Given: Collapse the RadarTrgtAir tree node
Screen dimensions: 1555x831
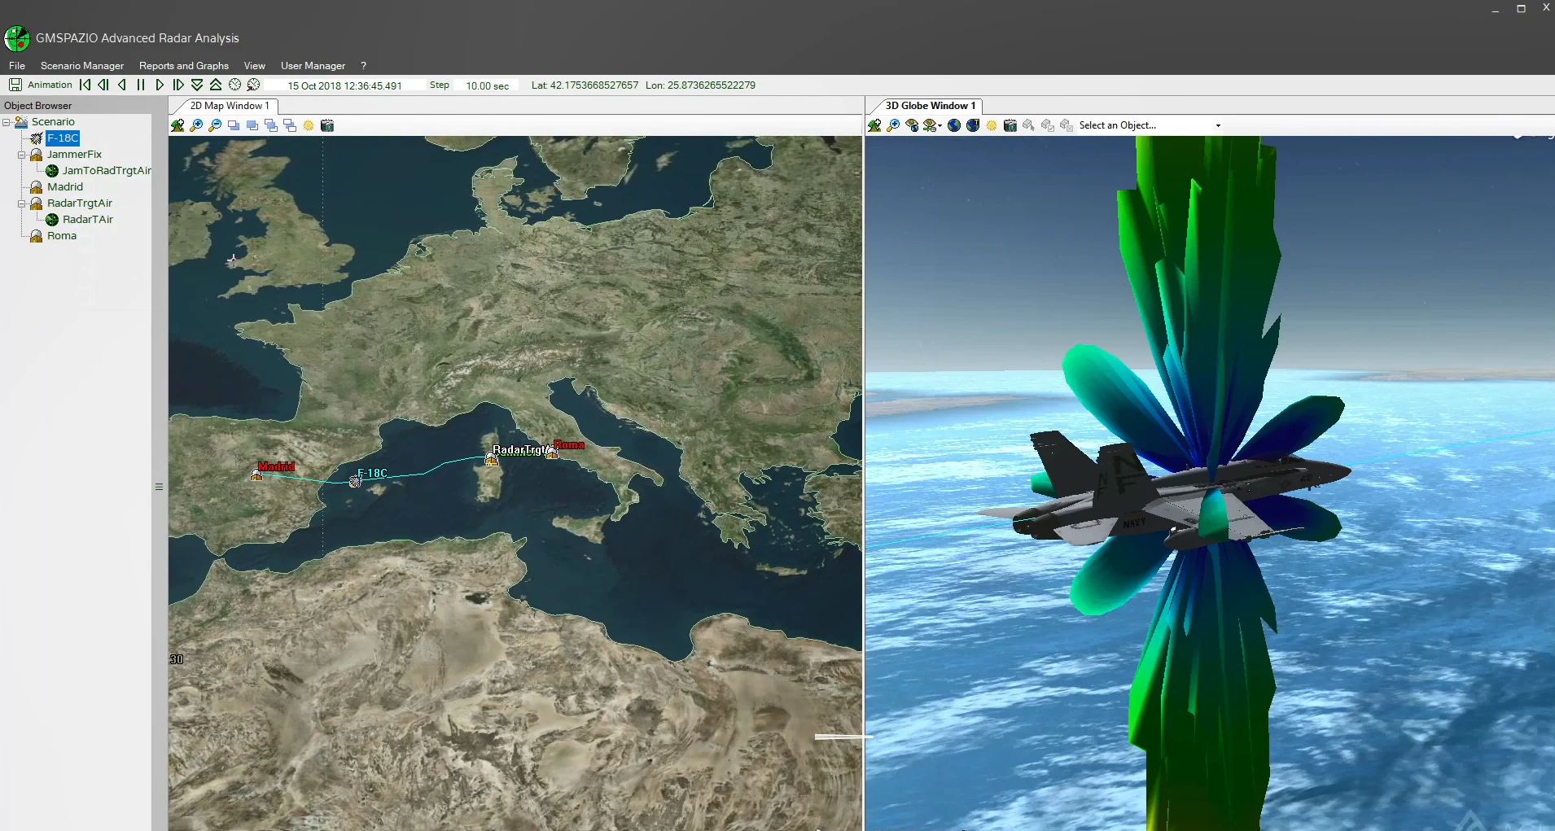Looking at the screenshot, I should (22, 203).
